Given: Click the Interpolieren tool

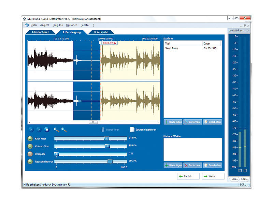Looking at the screenshot, I should coord(110,130).
